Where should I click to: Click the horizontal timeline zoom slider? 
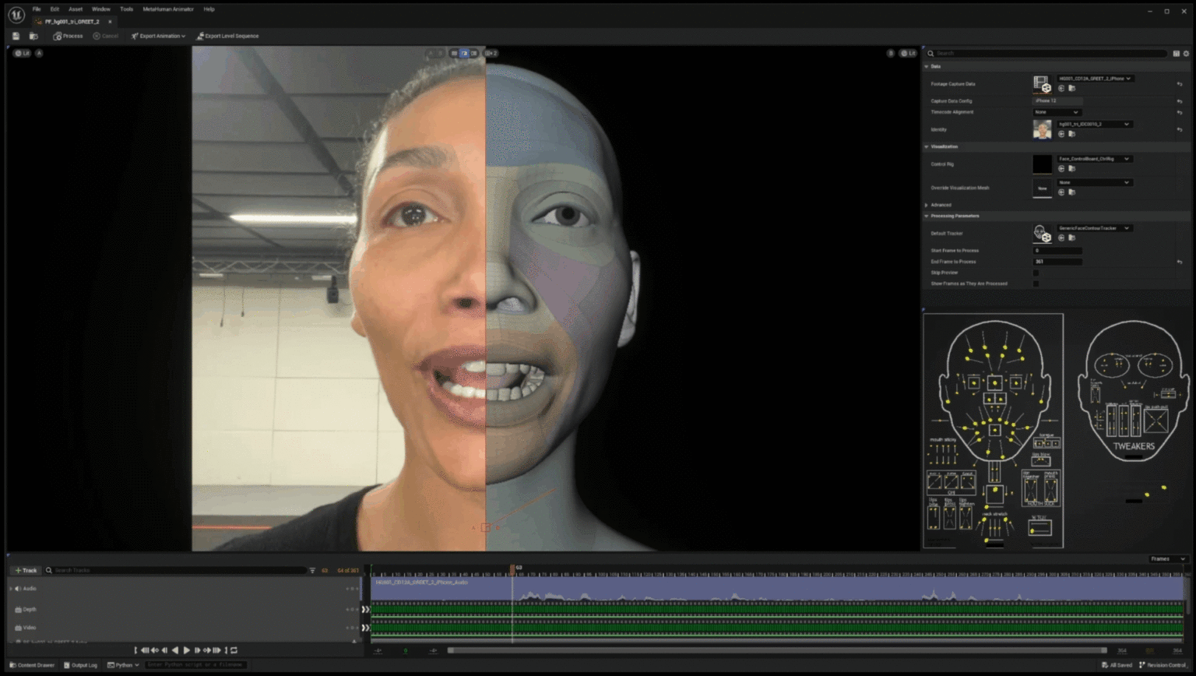pos(779,650)
